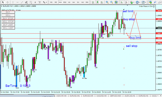Tile chart windows

(x=116, y=2)
